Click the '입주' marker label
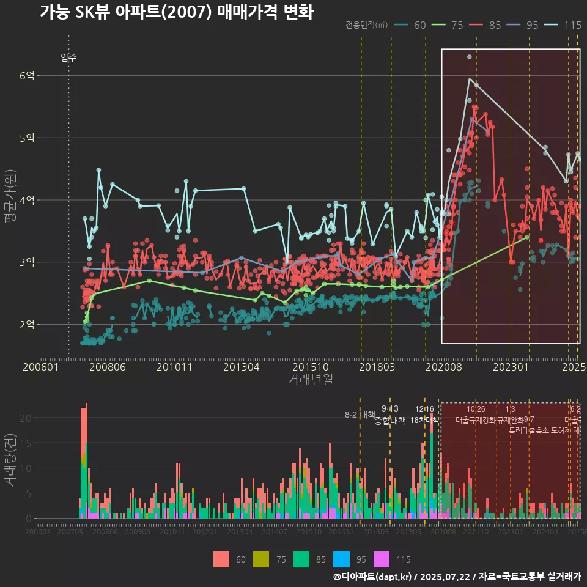587x587 pixels. (x=68, y=57)
